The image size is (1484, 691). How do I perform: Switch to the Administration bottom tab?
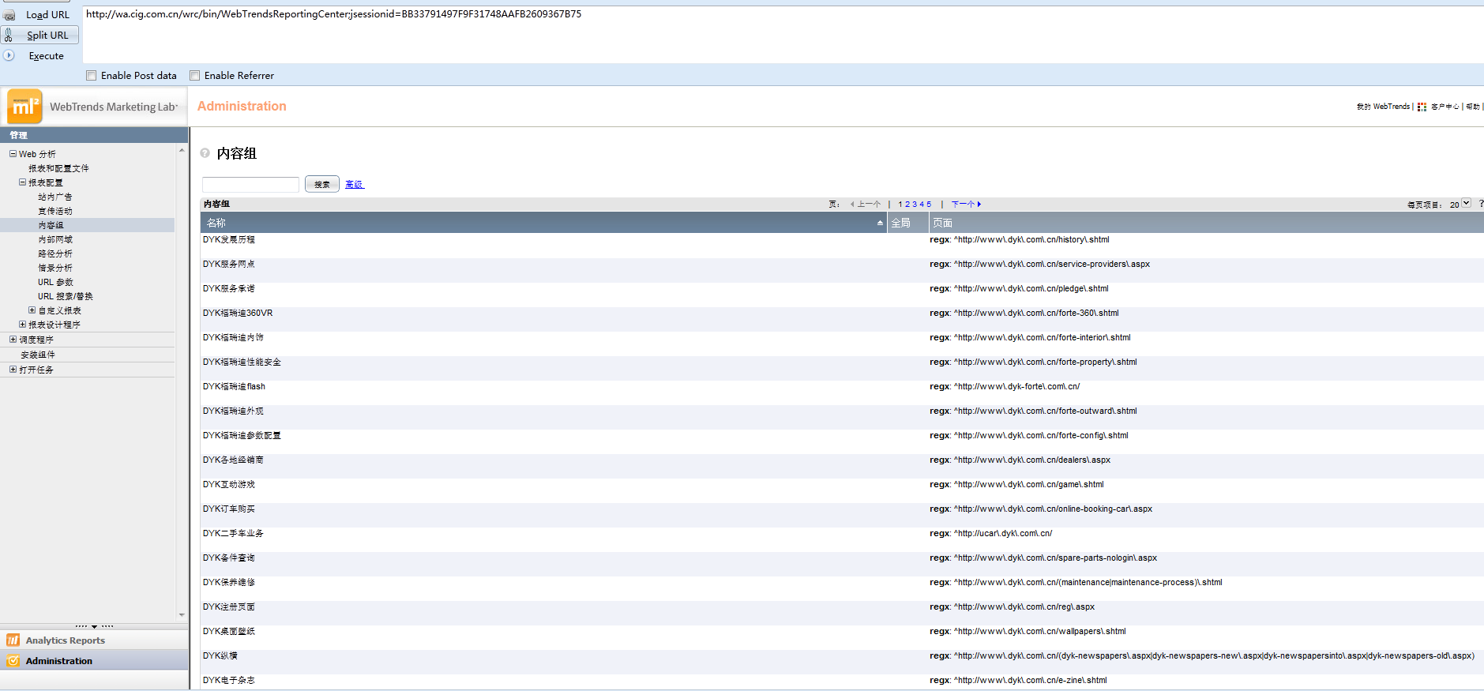[94, 660]
